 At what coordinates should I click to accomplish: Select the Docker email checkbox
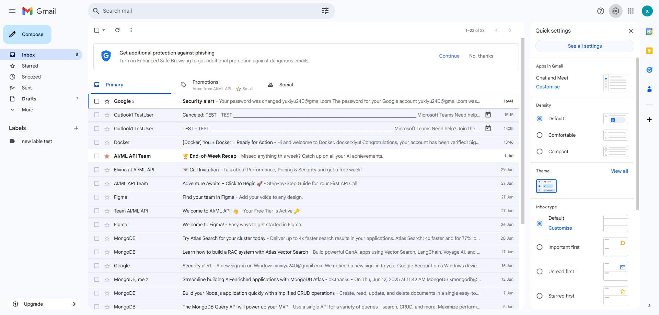click(97, 142)
